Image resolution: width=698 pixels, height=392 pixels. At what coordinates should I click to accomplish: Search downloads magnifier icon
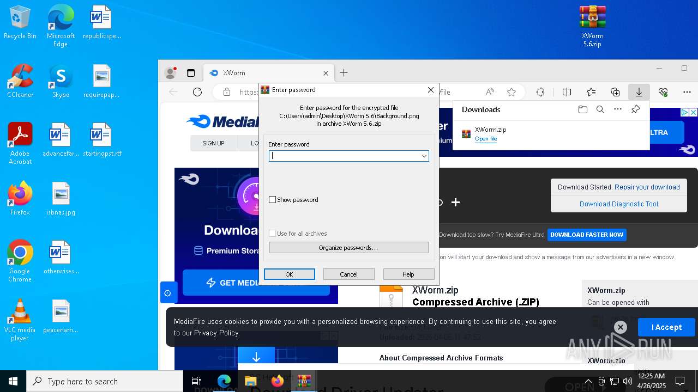600,109
